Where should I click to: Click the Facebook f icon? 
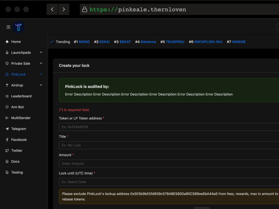(7, 140)
